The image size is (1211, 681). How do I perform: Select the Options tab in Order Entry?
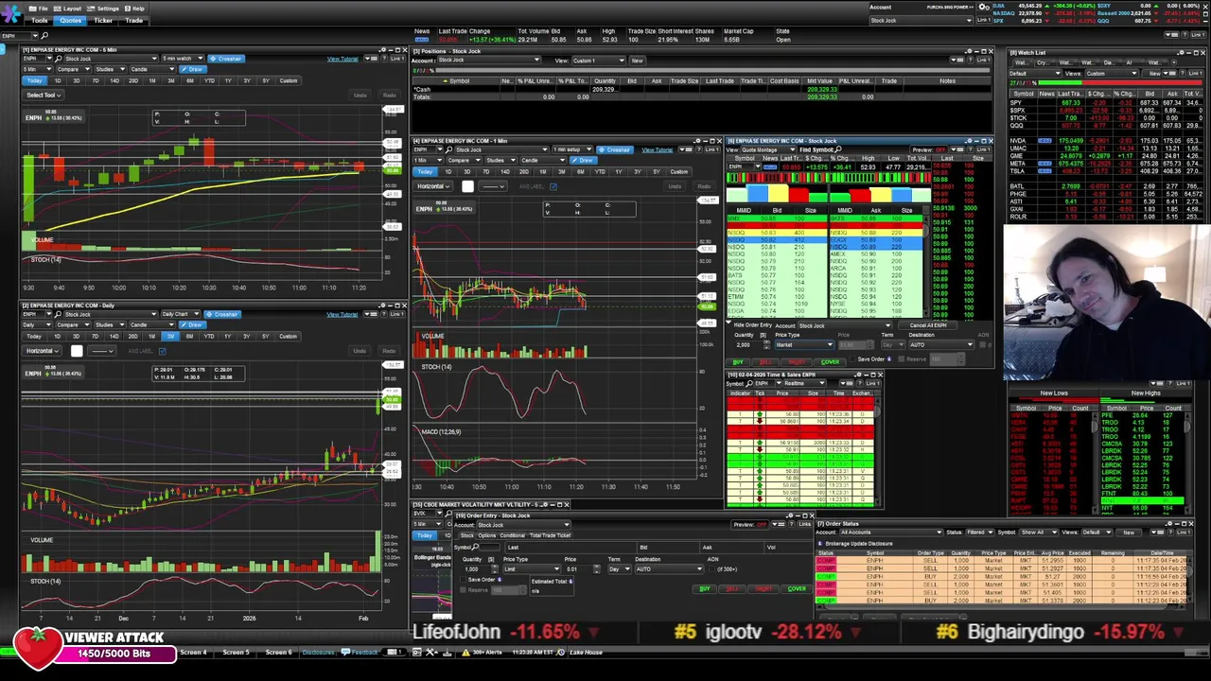pyautogui.click(x=486, y=535)
